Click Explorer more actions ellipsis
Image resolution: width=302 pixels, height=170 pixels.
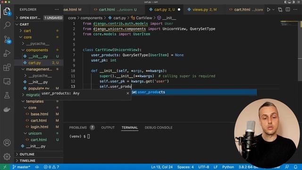[57, 9]
